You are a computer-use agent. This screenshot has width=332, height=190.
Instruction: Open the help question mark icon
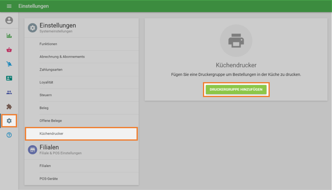[9, 135]
